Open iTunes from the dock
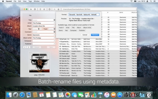 point(107,95)
